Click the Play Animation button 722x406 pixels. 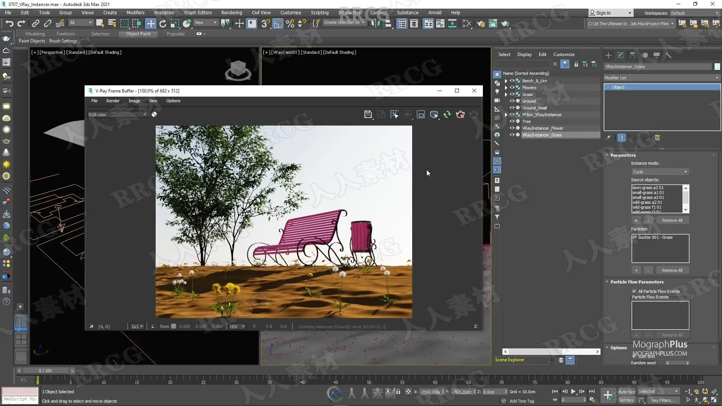click(573, 391)
